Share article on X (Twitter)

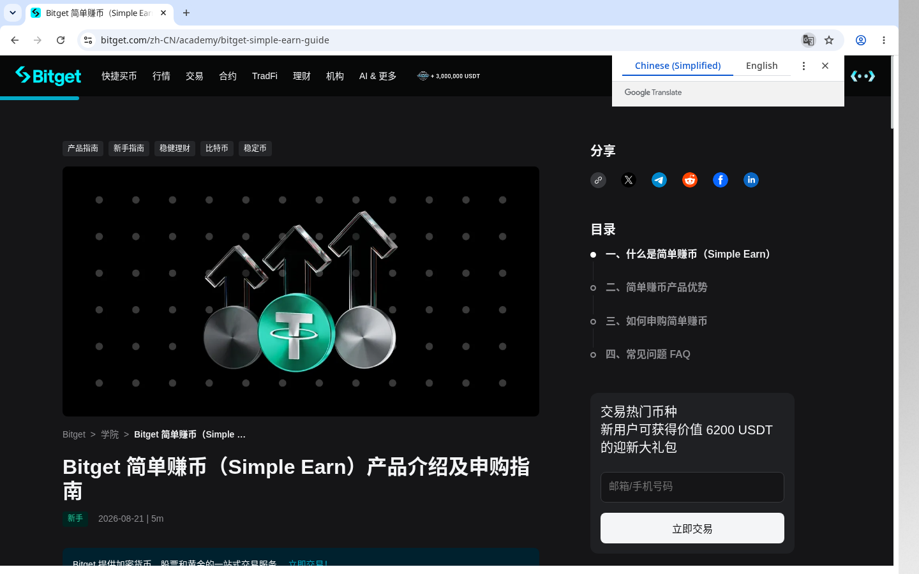point(629,180)
